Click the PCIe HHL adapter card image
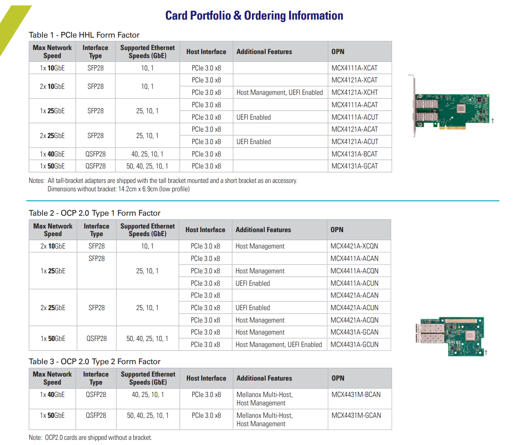 click(451, 109)
